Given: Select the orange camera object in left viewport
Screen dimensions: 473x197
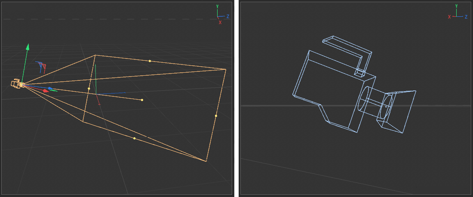Looking at the screenshot, I should [17, 83].
